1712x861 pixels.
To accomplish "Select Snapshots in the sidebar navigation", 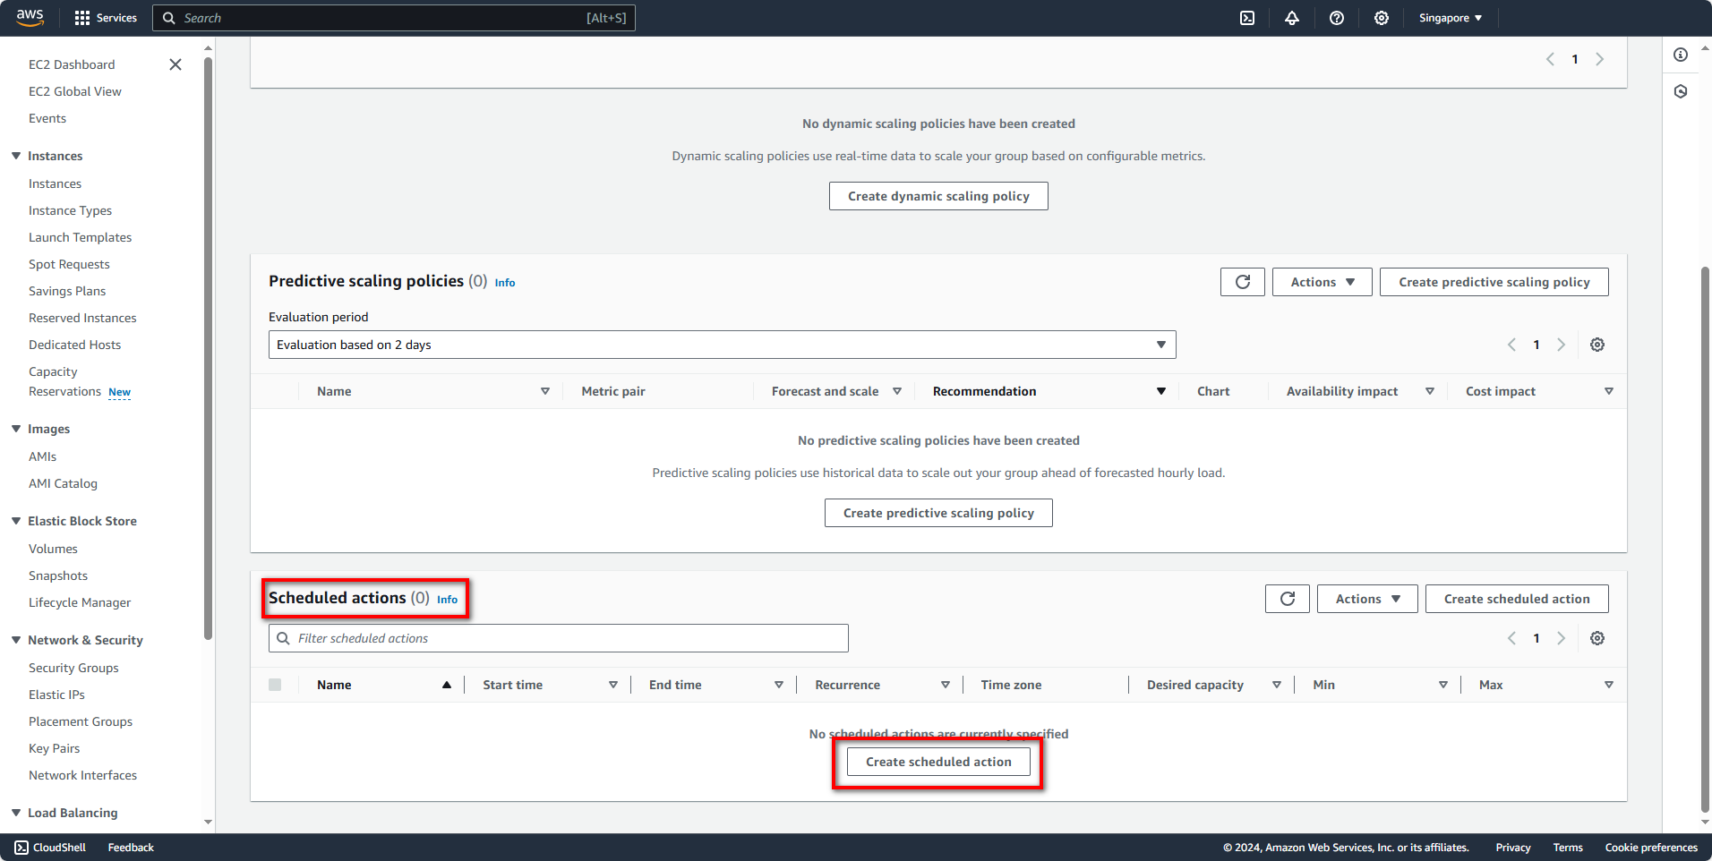I will [58, 575].
